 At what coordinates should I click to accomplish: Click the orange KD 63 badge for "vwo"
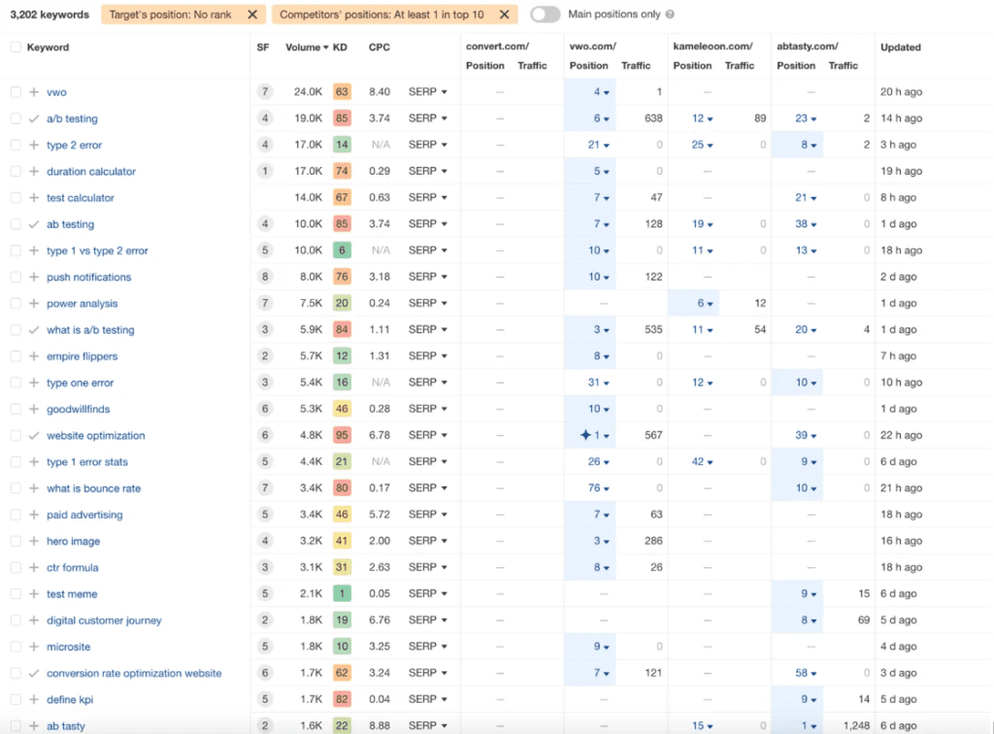[x=342, y=92]
